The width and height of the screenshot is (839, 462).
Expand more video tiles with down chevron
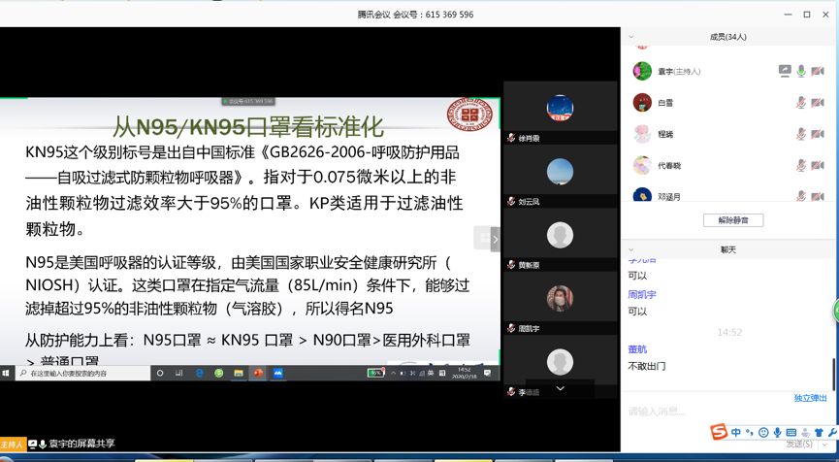coord(560,388)
